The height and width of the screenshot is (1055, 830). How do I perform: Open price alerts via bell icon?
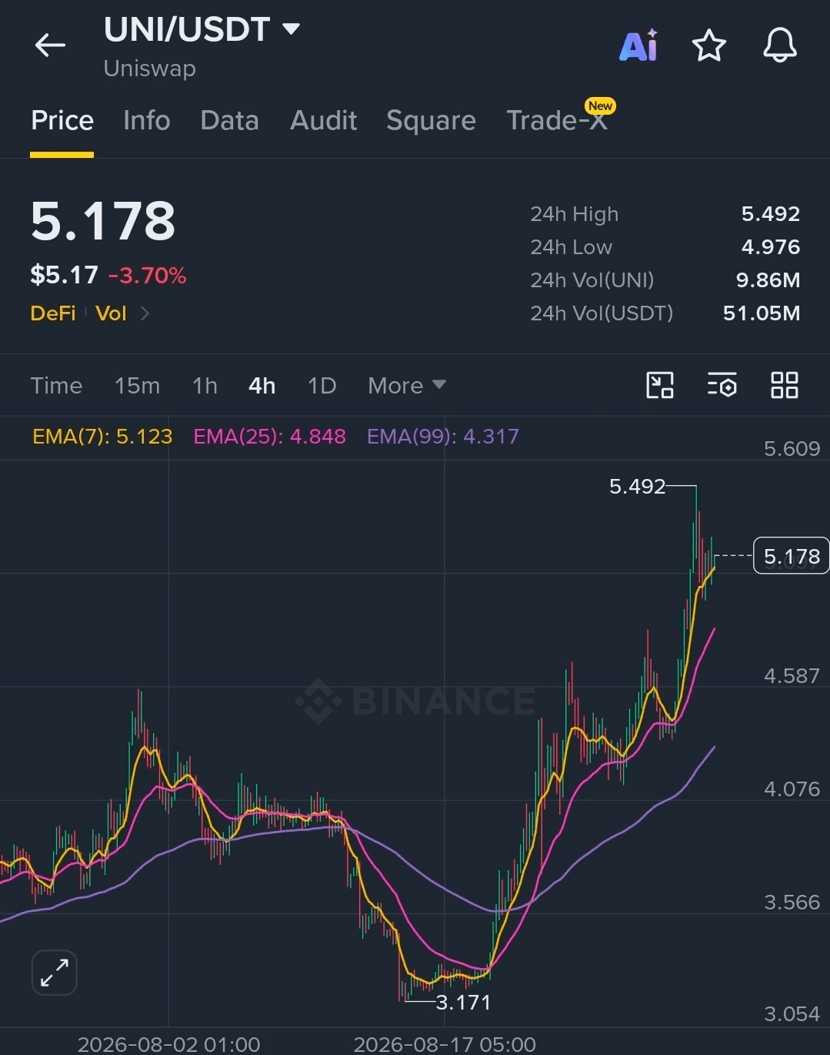click(779, 45)
